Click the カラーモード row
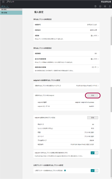This screenshot has height=179, width=112. pos(66,137)
